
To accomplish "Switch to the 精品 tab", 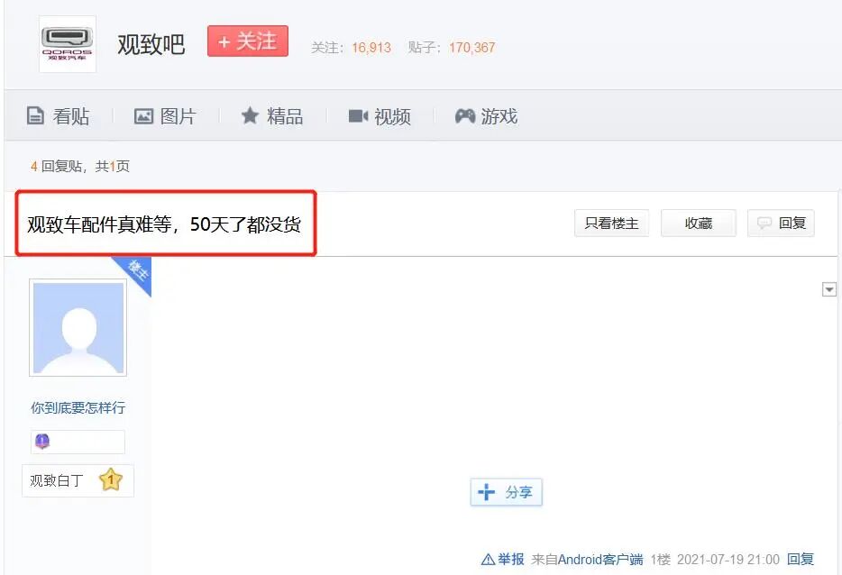I will tap(272, 116).
